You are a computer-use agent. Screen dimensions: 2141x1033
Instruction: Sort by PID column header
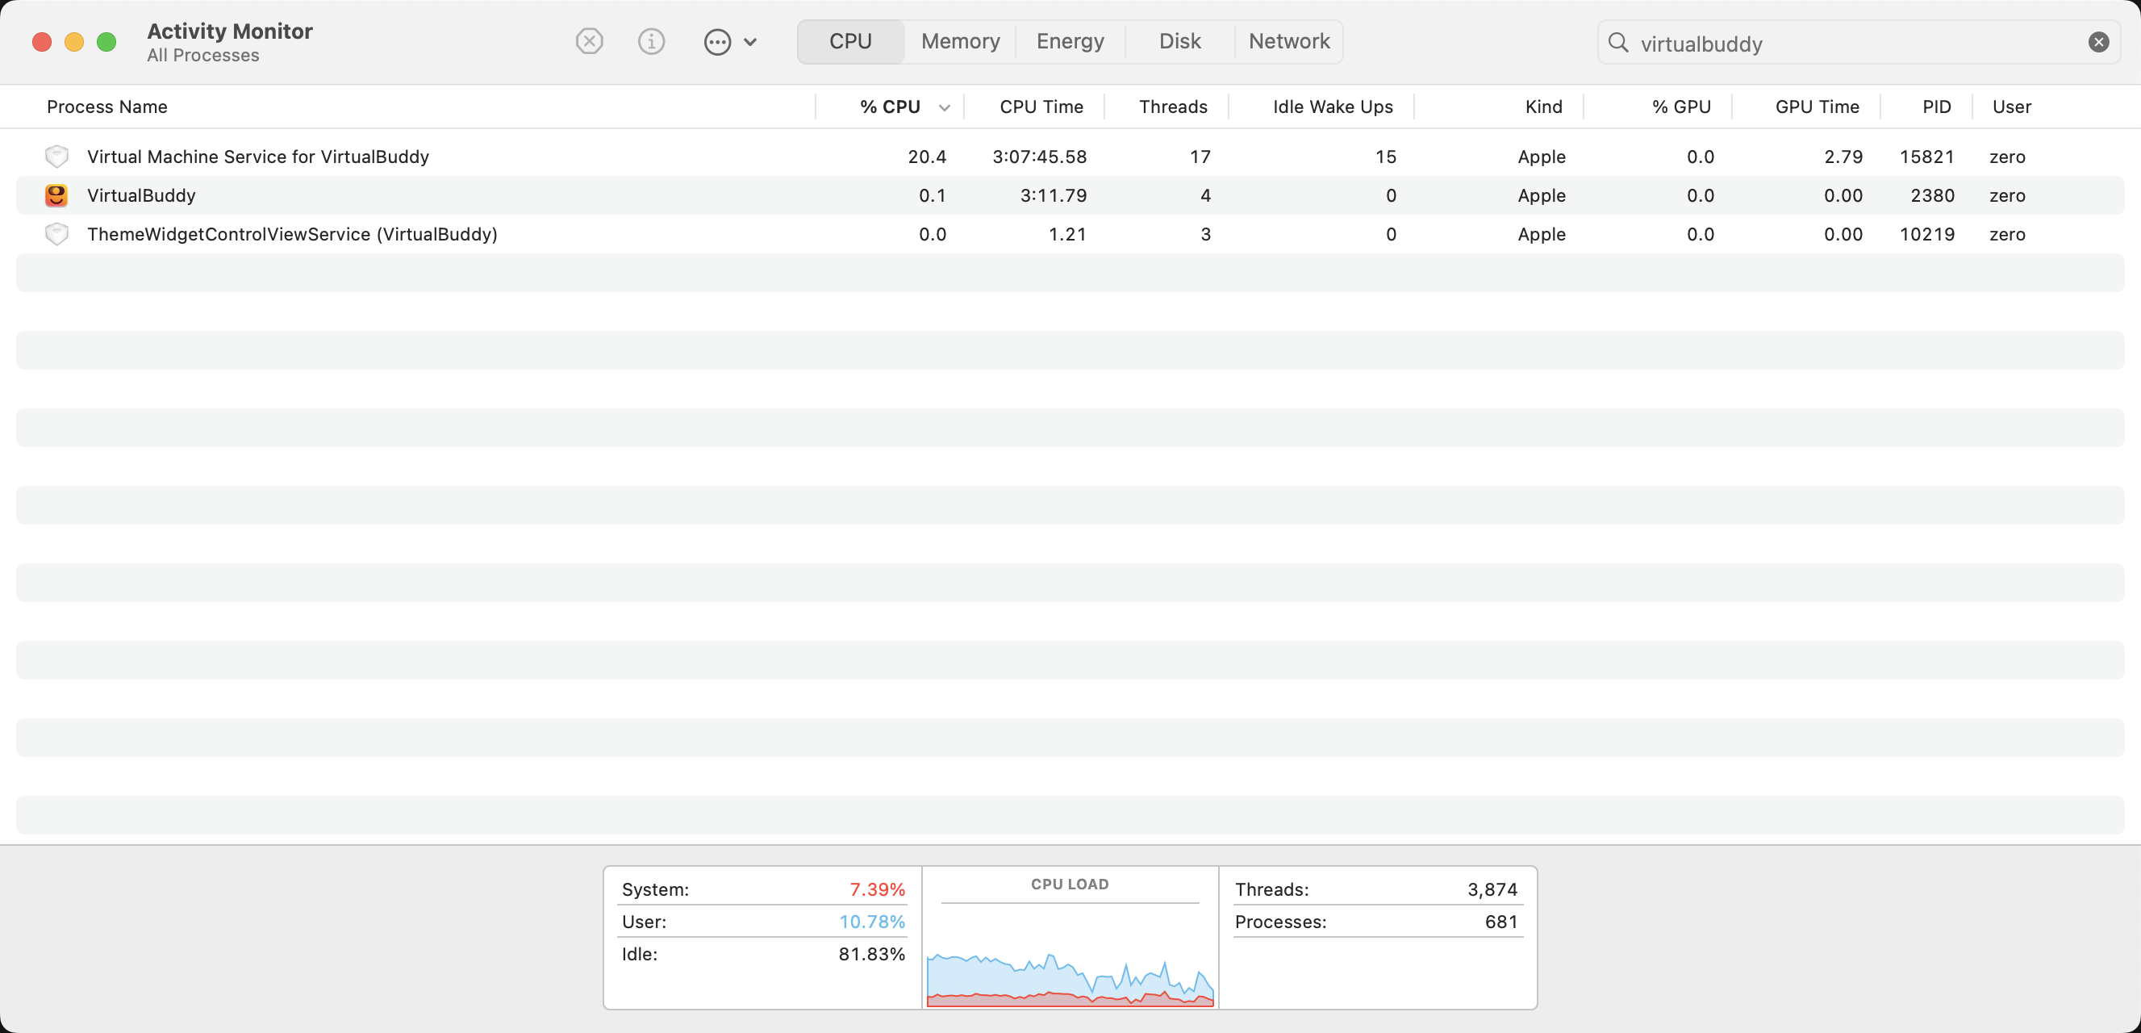(1936, 107)
